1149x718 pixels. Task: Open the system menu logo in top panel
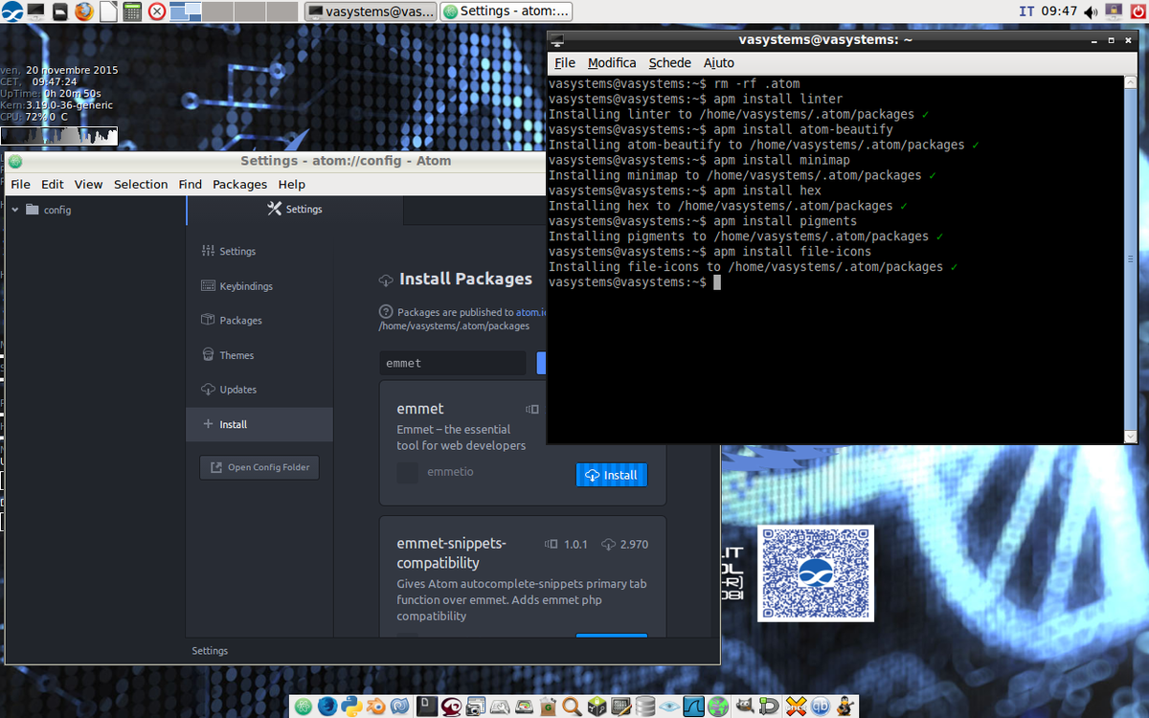tap(11, 11)
